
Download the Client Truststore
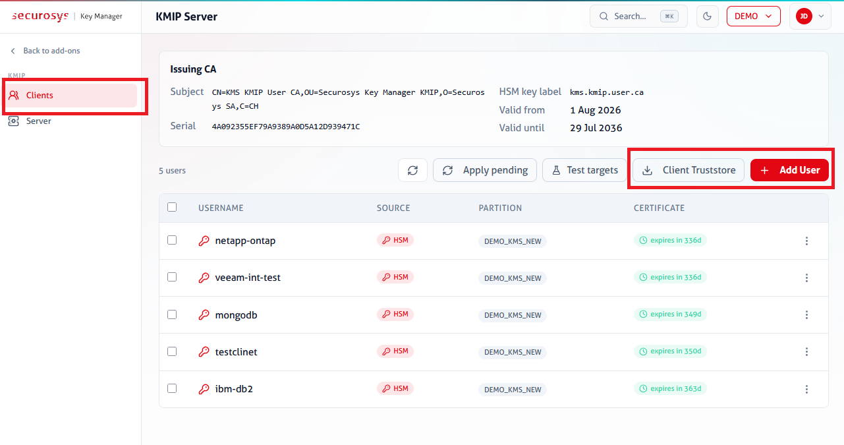689,170
